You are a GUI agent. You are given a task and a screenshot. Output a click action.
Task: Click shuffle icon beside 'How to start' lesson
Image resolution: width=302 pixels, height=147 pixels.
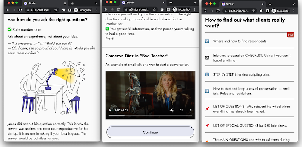pyautogui.click(x=207, y=91)
